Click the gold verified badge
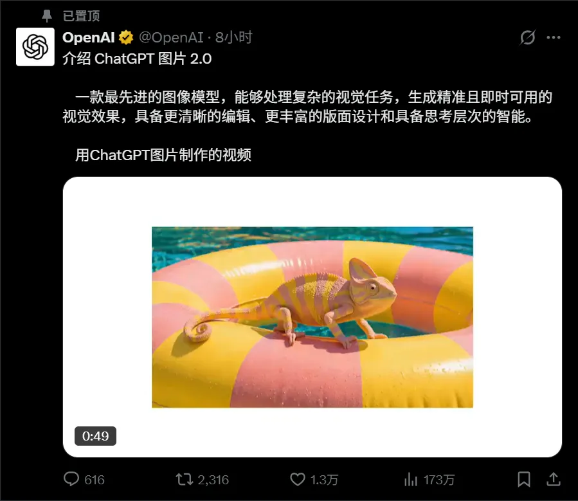The width and height of the screenshot is (578, 501). tap(126, 37)
